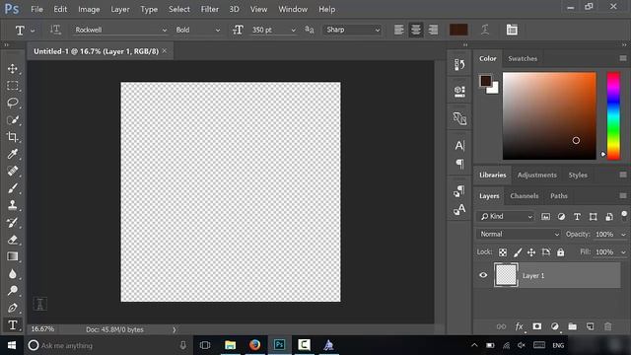
Task: Select the Quick Selection tool
Action: click(x=13, y=120)
